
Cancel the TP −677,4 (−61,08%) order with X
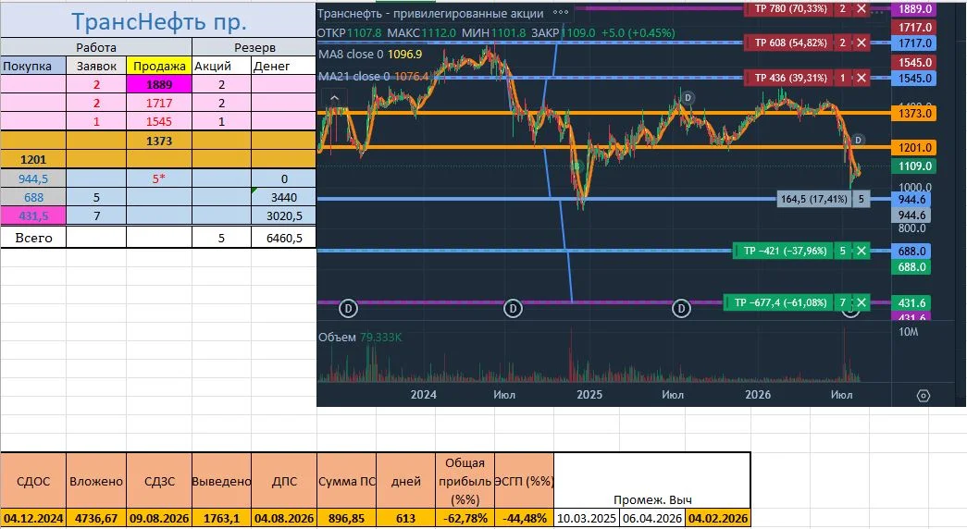click(862, 302)
